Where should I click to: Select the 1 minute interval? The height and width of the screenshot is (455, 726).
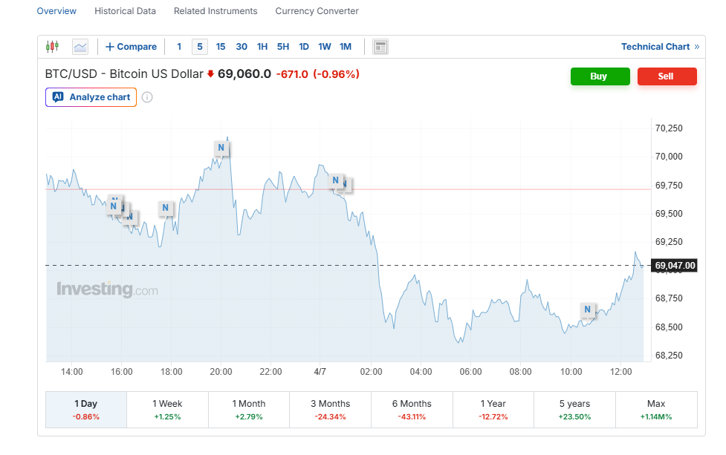(x=179, y=47)
